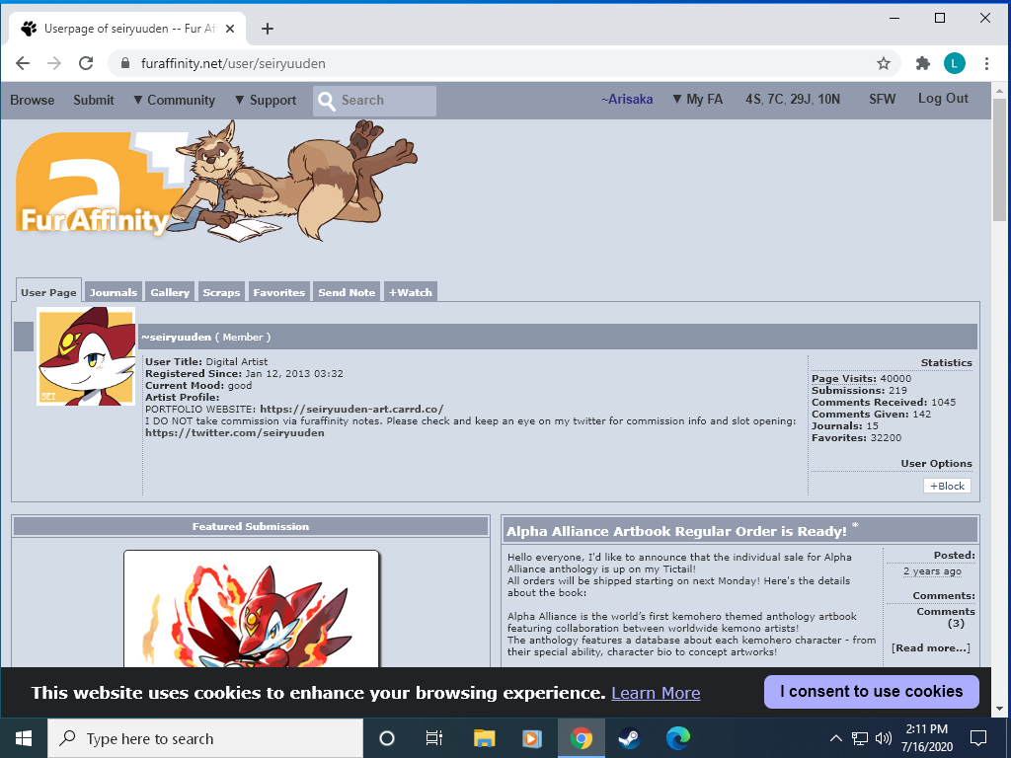The height and width of the screenshot is (758, 1011).
Task: Reload the page using the refresh icon
Action: point(86,63)
